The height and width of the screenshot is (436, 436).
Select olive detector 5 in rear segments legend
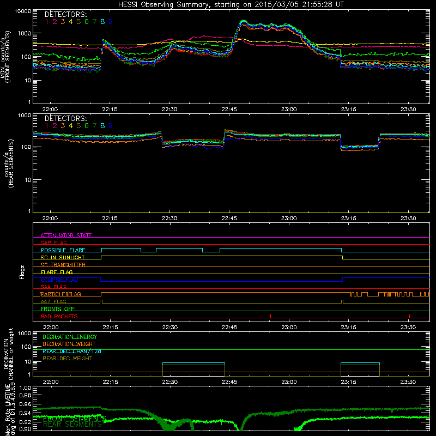(78, 126)
